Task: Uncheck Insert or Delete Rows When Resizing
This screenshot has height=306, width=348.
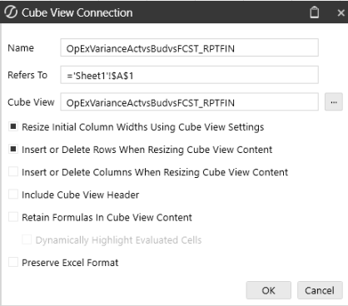Action: 13,149
